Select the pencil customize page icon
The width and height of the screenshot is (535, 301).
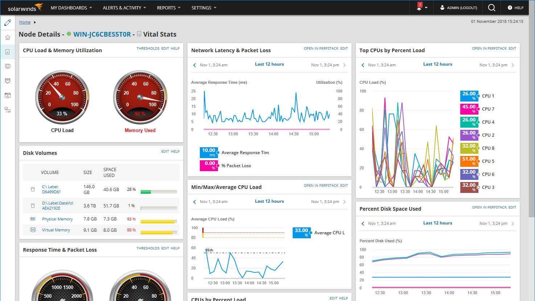coord(8,22)
